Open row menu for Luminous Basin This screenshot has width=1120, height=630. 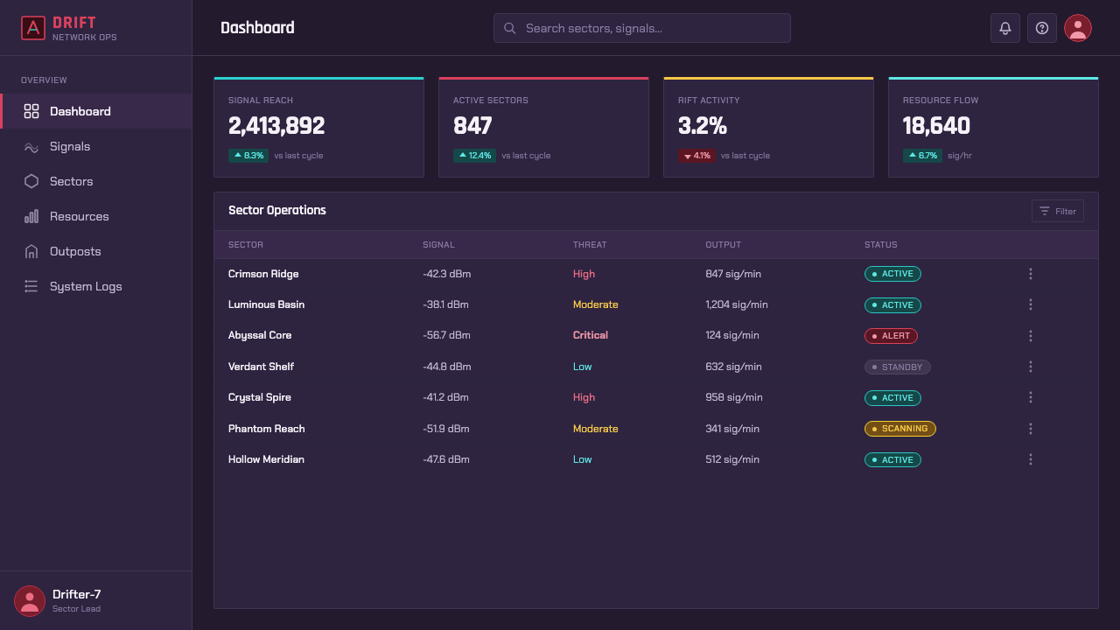(x=1031, y=304)
